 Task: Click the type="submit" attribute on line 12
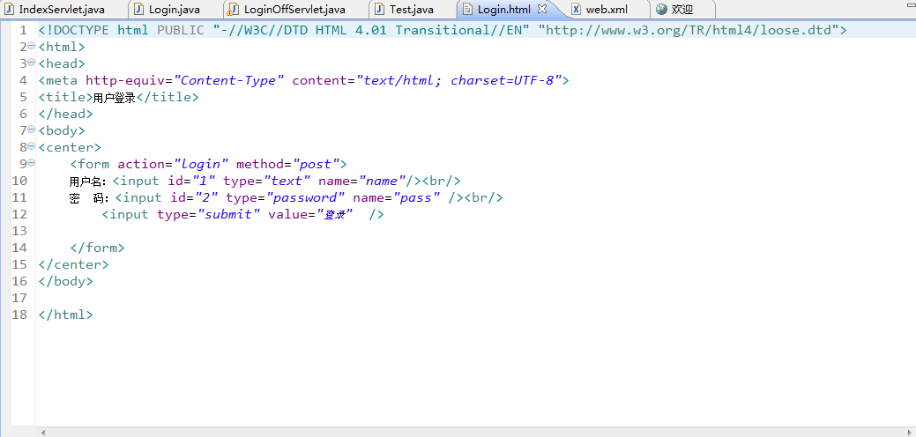point(209,215)
